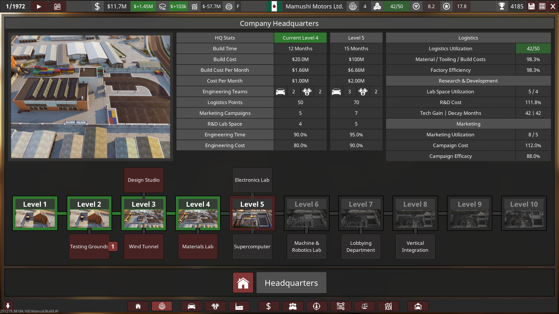Open the finances dollar bottom toolbar icon
This screenshot has width=559, height=314.
coord(268,306)
